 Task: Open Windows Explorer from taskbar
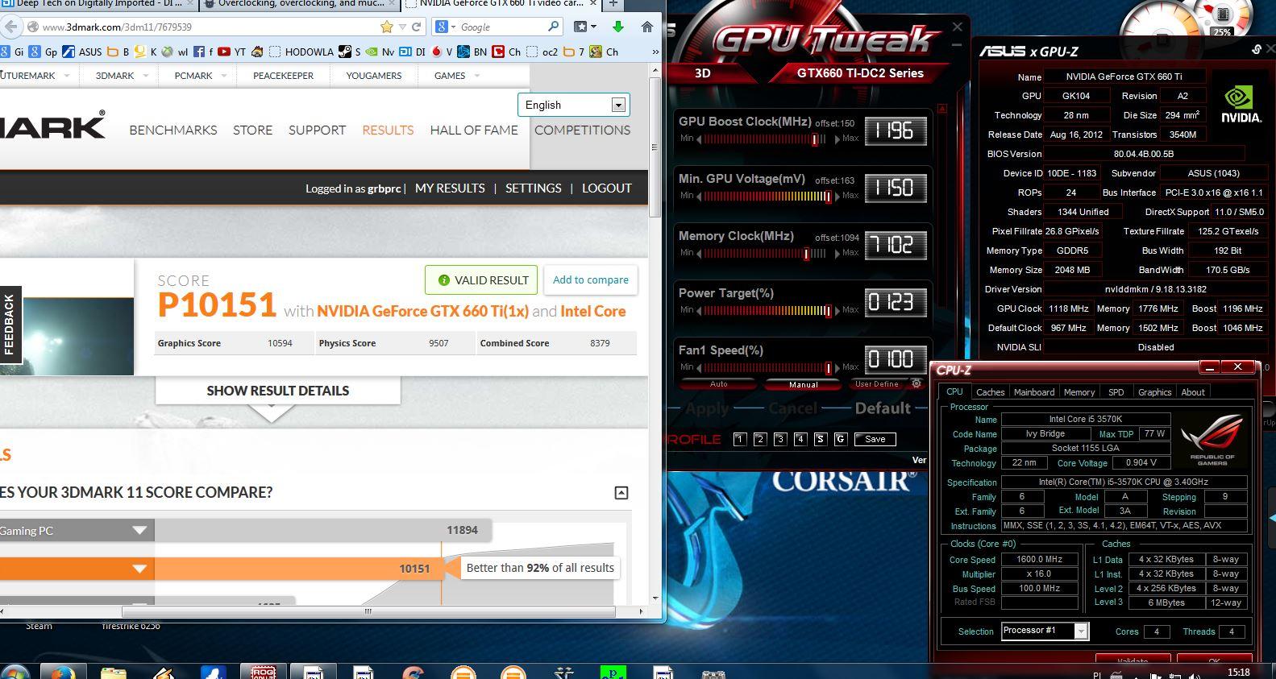tap(113, 673)
